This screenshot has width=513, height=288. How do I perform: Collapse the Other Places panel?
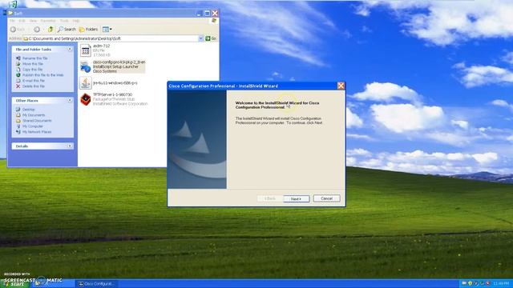(x=70, y=101)
